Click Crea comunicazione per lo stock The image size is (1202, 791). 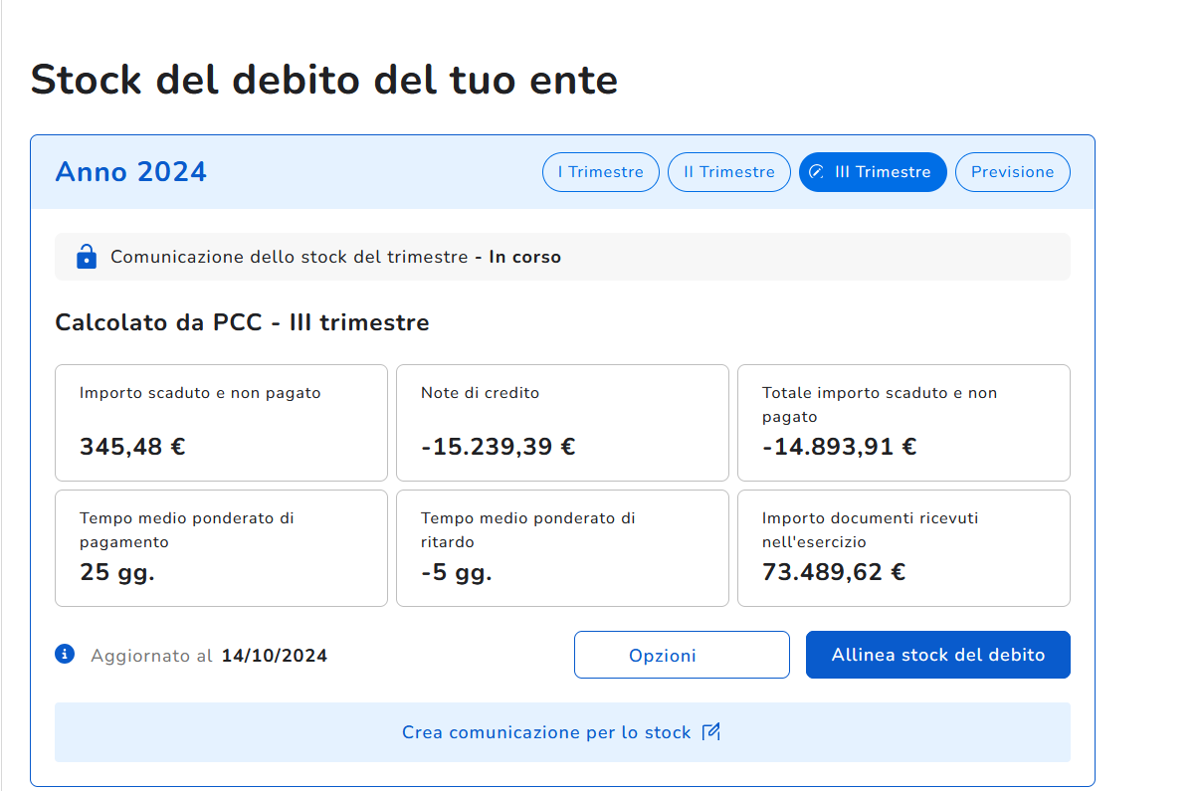click(546, 732)
